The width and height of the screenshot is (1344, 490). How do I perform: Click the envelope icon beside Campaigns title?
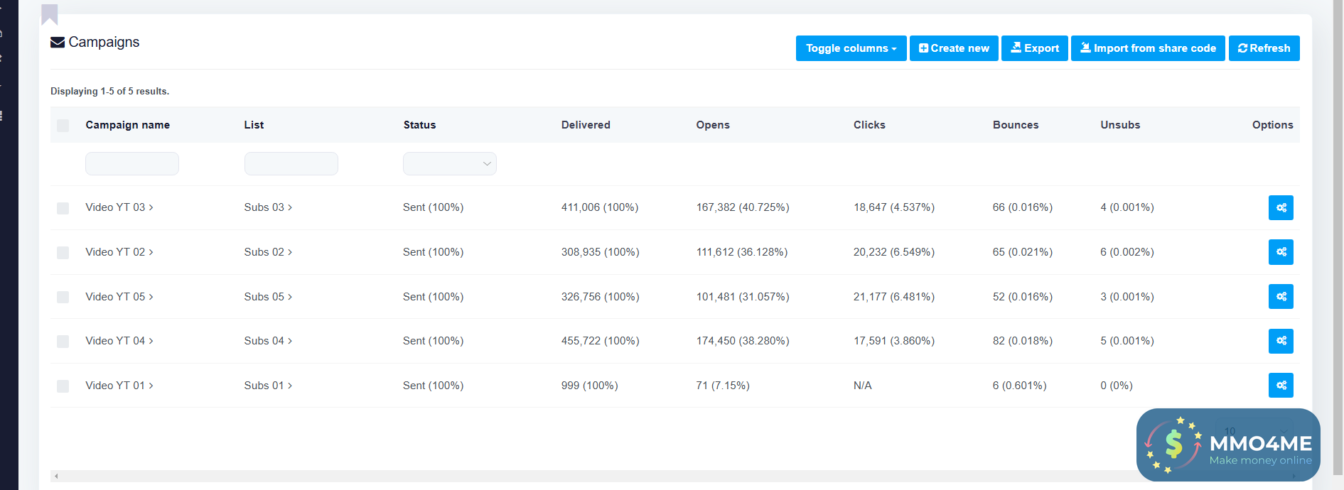click(58, 43)
